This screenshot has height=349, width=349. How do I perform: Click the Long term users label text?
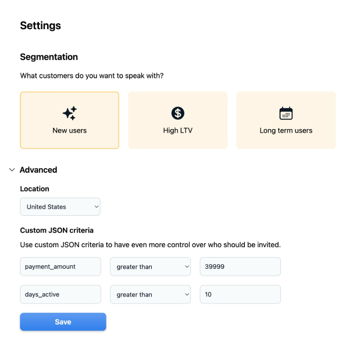pyautogui.click(x=286, y=130)
